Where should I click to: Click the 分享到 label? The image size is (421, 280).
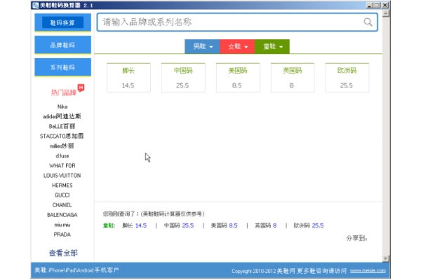[356, 238]
